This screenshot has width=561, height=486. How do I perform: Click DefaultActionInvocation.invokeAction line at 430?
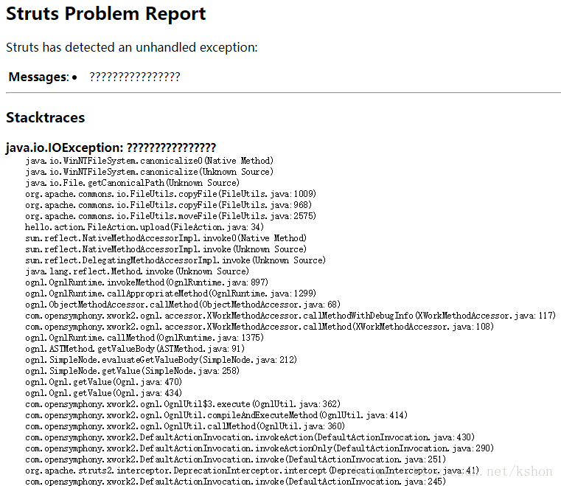pos(250,438)
